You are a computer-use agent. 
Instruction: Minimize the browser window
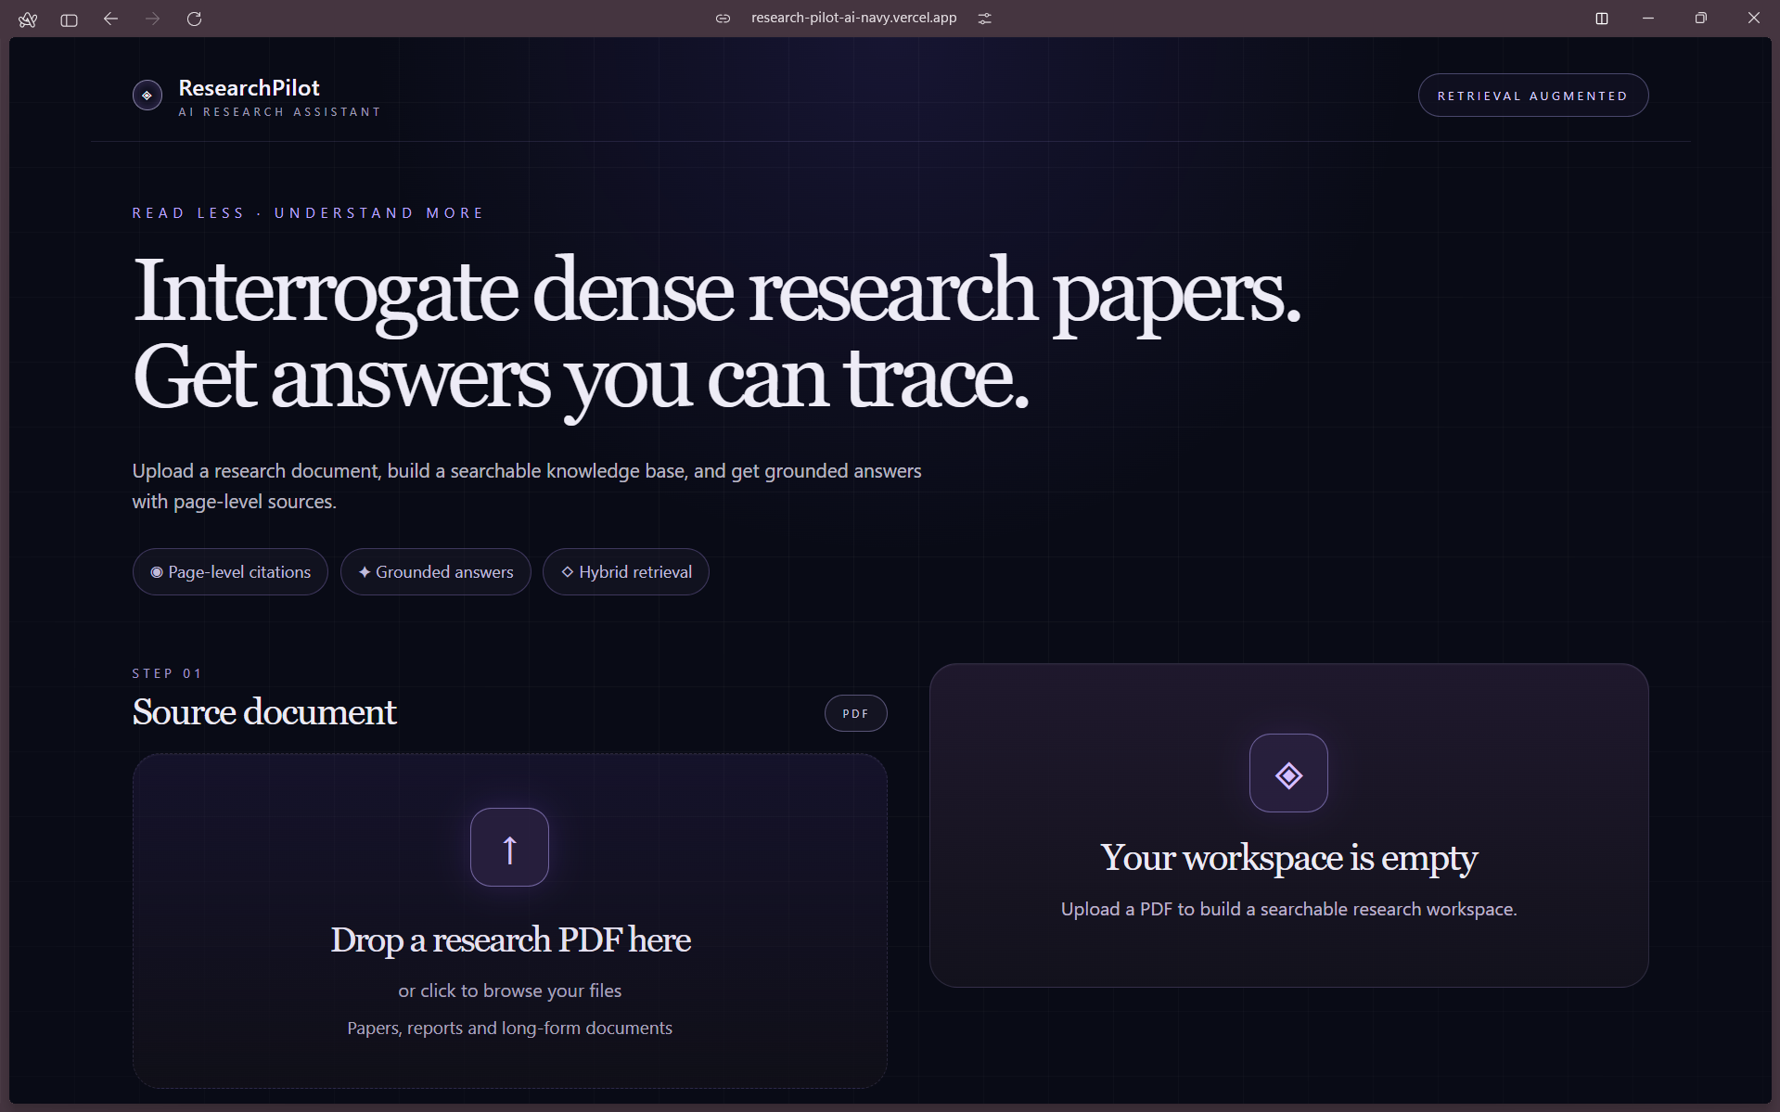(1648, 19)
